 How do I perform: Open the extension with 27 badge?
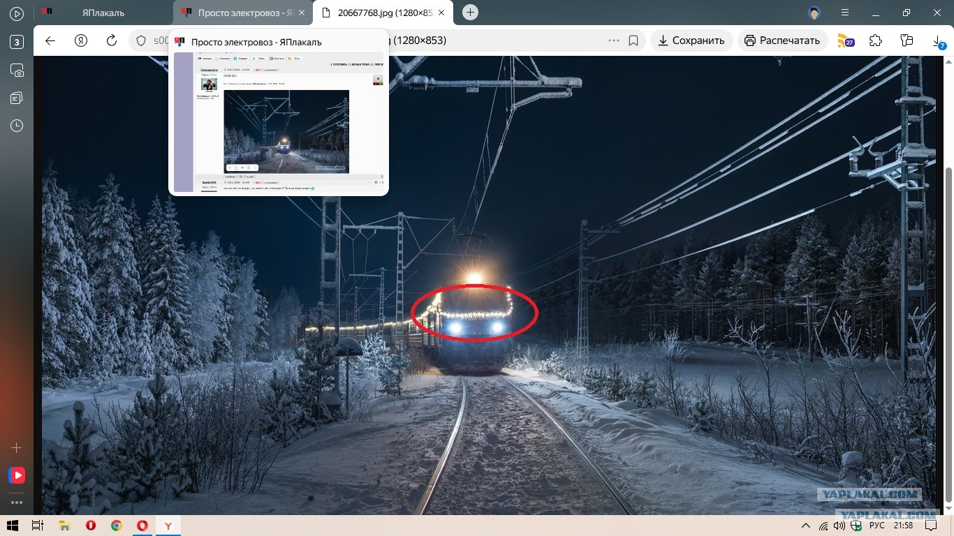(x=845, y=40)
